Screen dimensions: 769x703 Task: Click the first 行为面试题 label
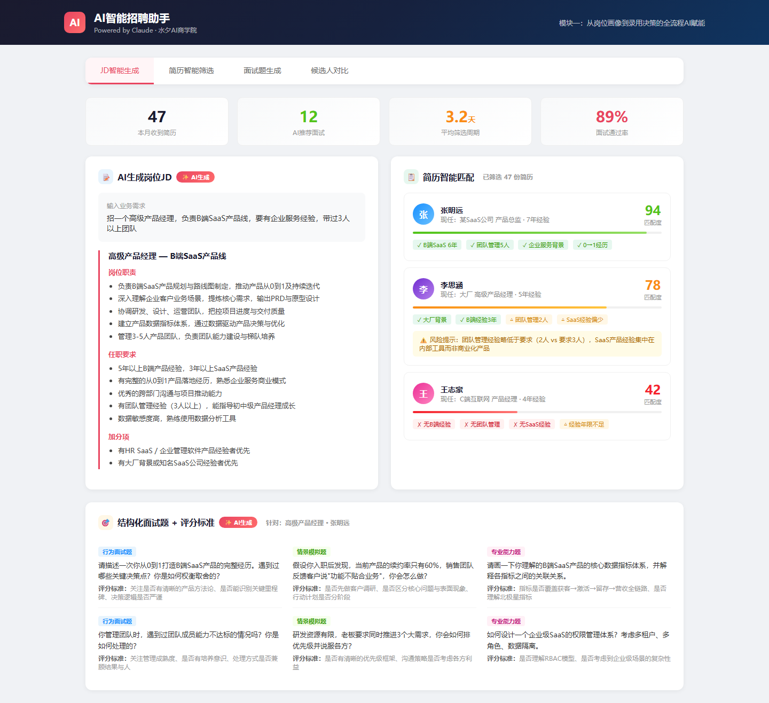pos(117,552)
